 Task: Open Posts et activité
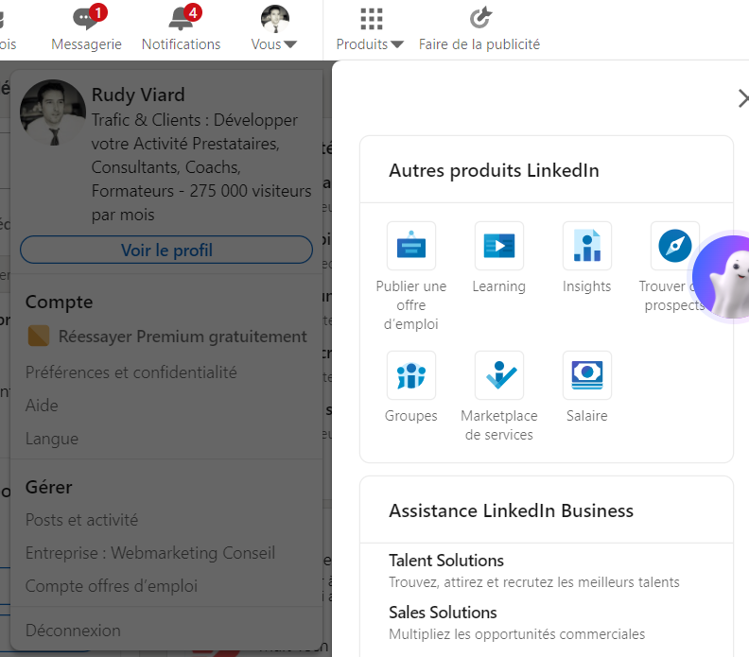pos(81,520)
